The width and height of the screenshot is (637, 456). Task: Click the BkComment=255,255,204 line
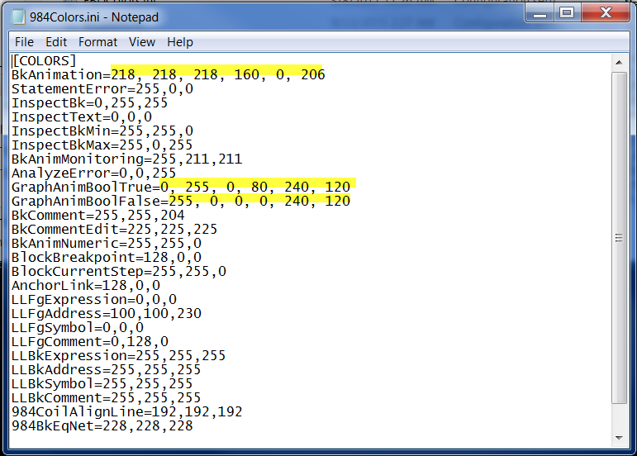(98, 216)
